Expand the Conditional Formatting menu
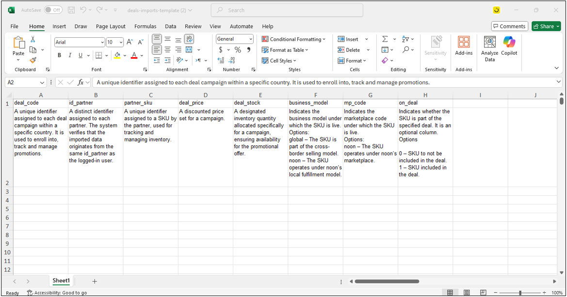The image size is (567, 297). click(293, 39)
